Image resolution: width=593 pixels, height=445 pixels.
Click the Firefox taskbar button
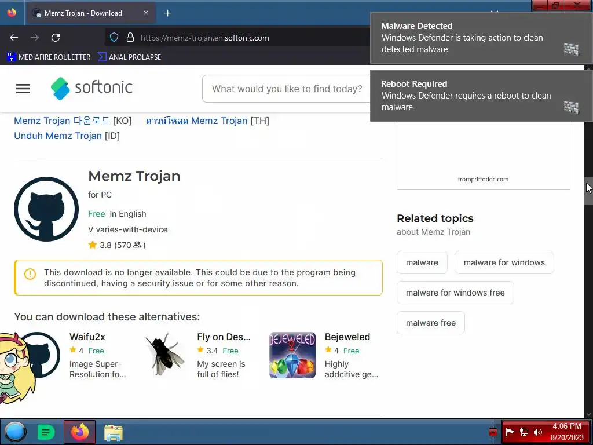[80, 432]
